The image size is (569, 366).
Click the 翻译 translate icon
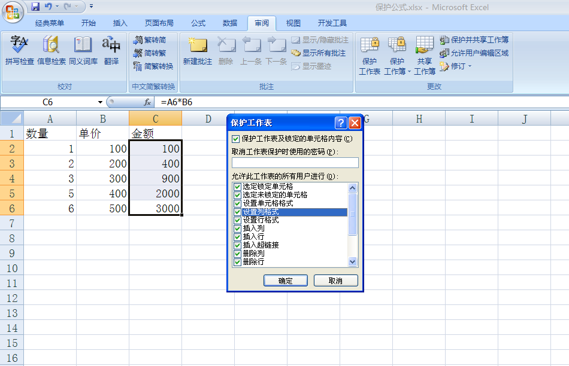coord(111,44)
